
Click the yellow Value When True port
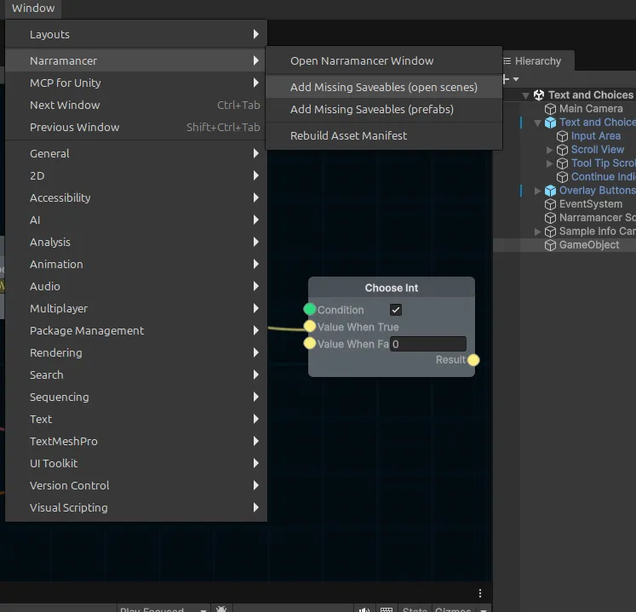point(310,326)
